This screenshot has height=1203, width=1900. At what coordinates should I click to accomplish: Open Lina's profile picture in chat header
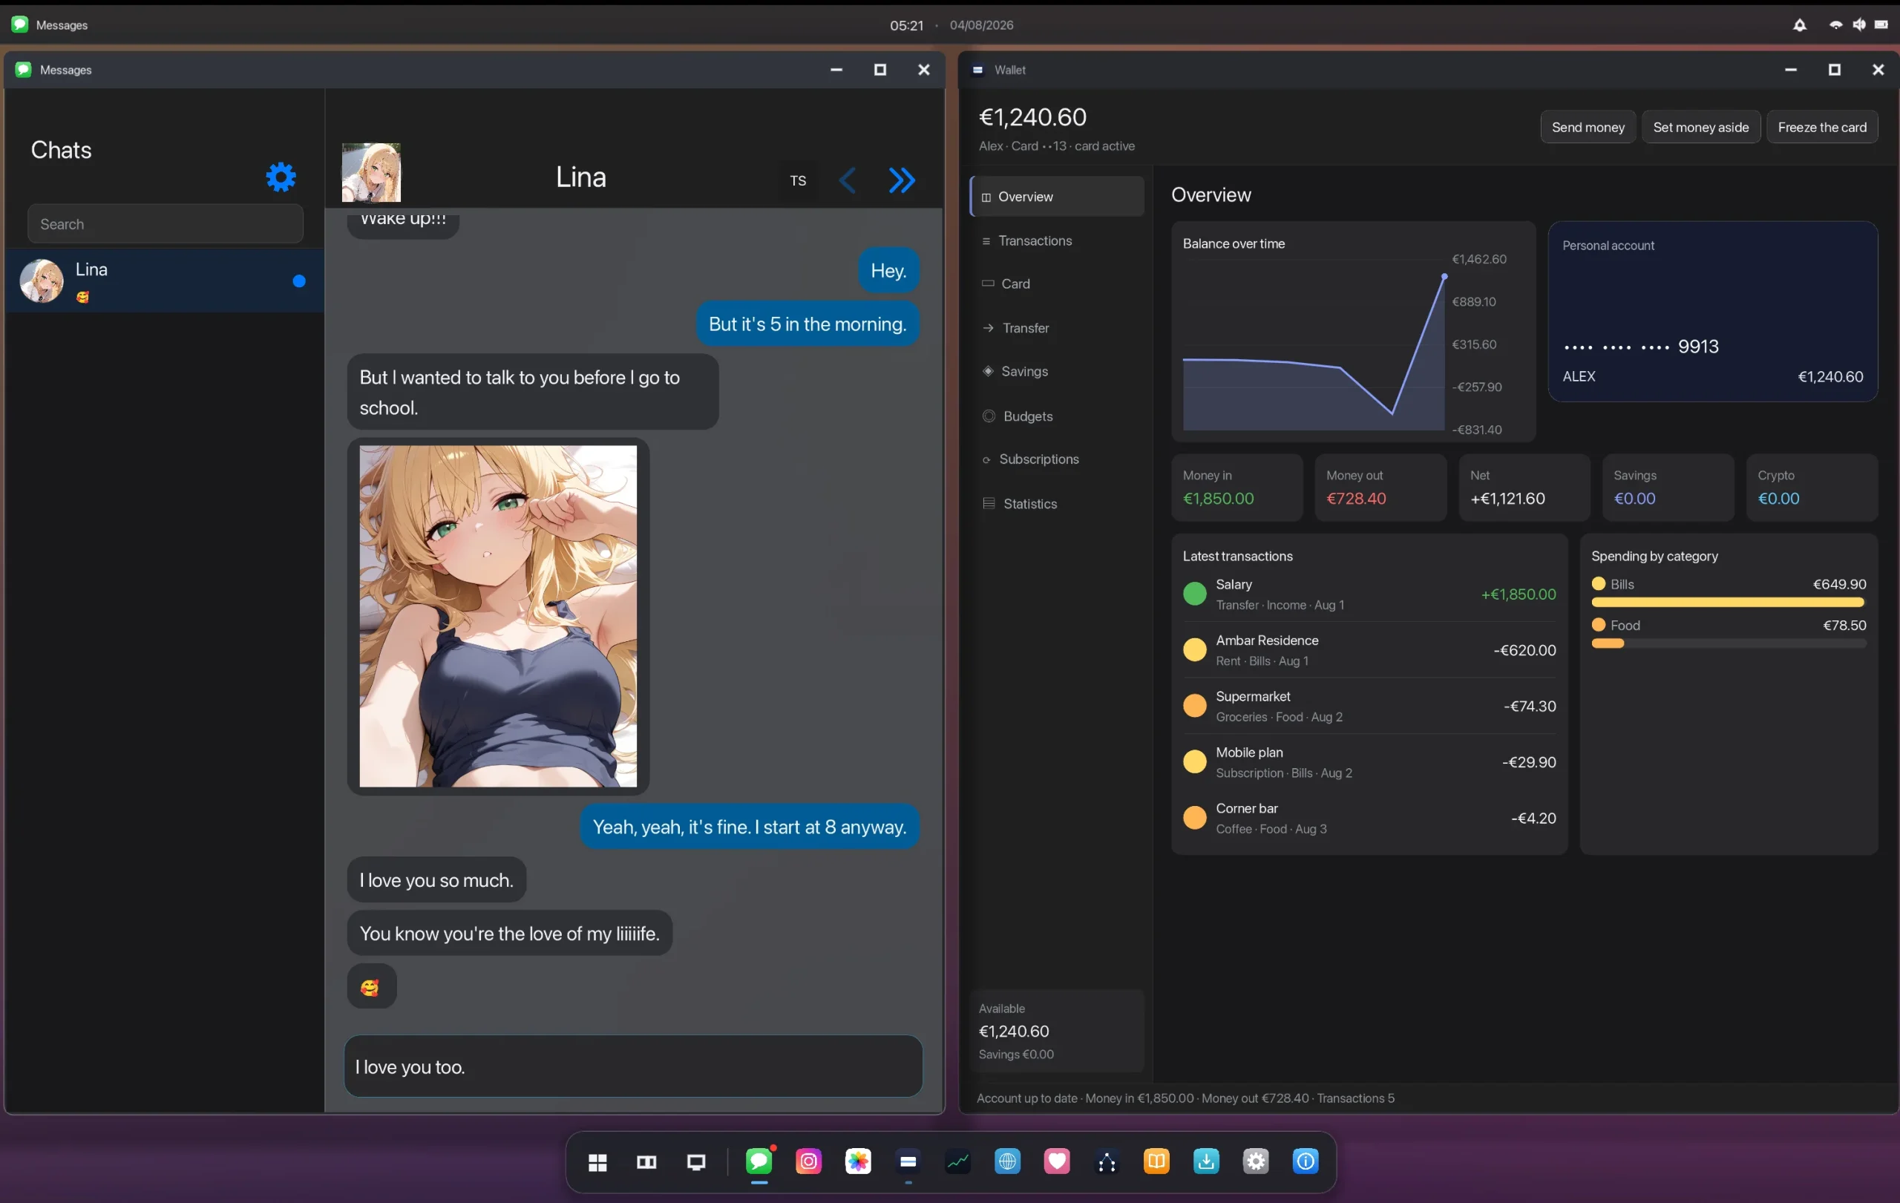[x=371, y=173]
